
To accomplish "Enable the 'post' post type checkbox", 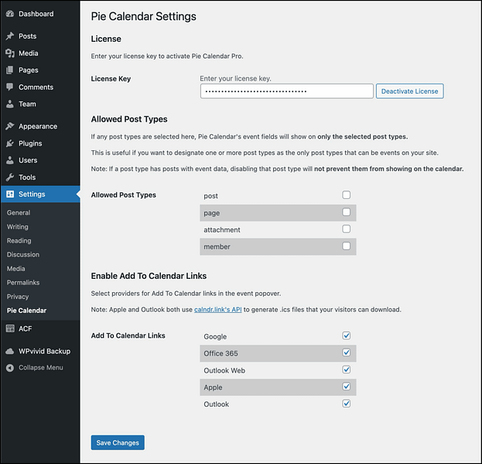I will (x=347, y=195).
